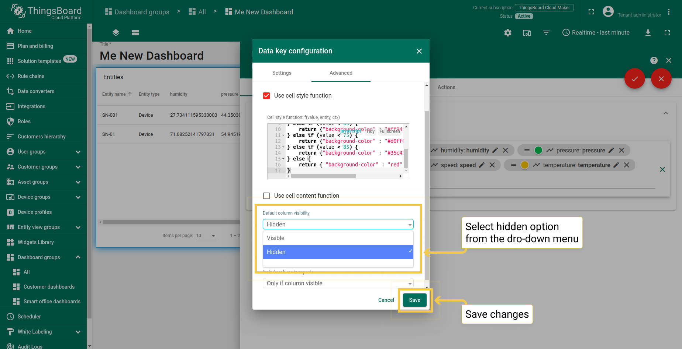Check Use cell content function
The image size is (682, 349).
pyautogui.click(x=266, y=196)
